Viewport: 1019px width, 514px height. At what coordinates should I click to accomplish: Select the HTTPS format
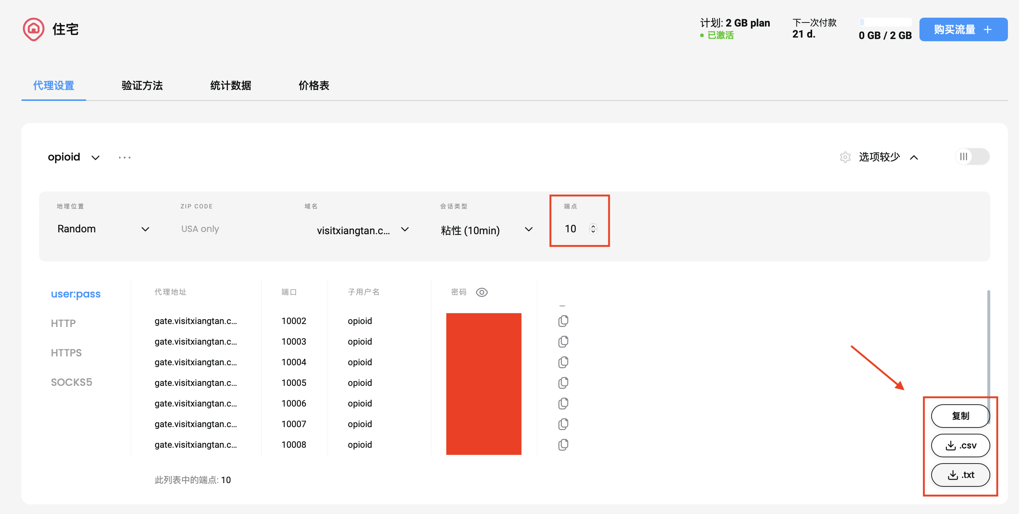click(66, 353)
